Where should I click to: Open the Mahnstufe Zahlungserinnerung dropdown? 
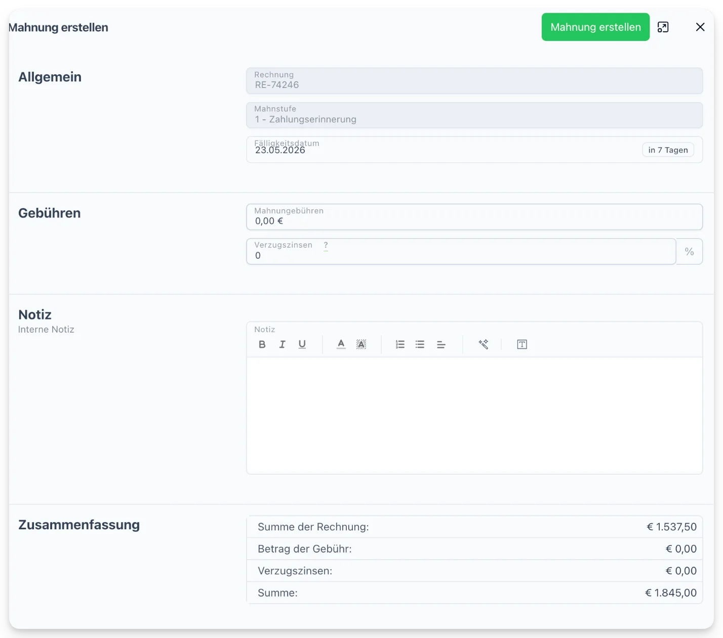pyautogui.click(x=474, y=115)
